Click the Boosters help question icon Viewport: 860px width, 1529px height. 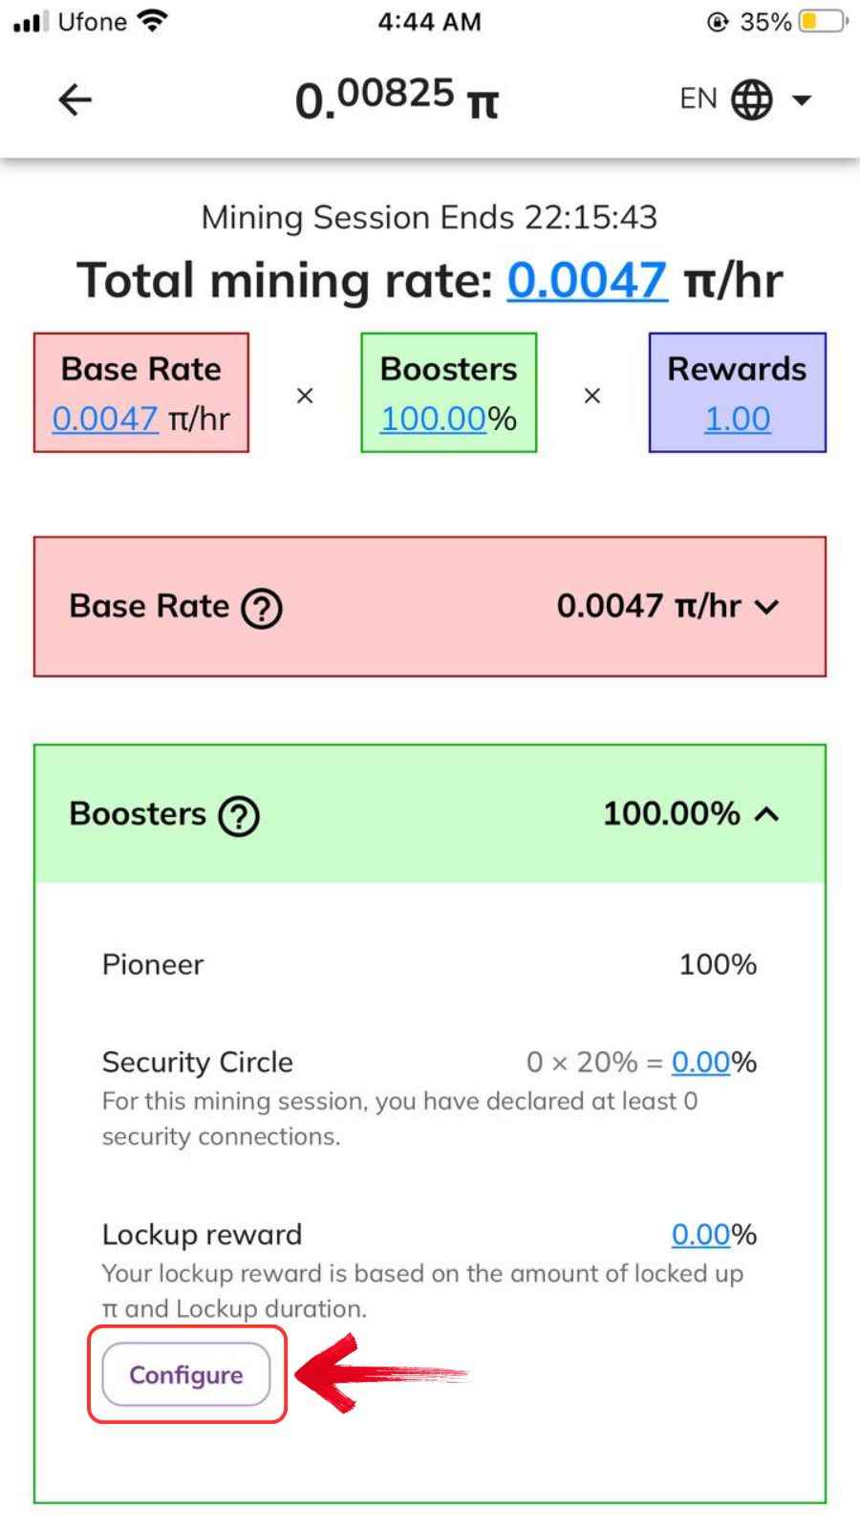point(239,816)
